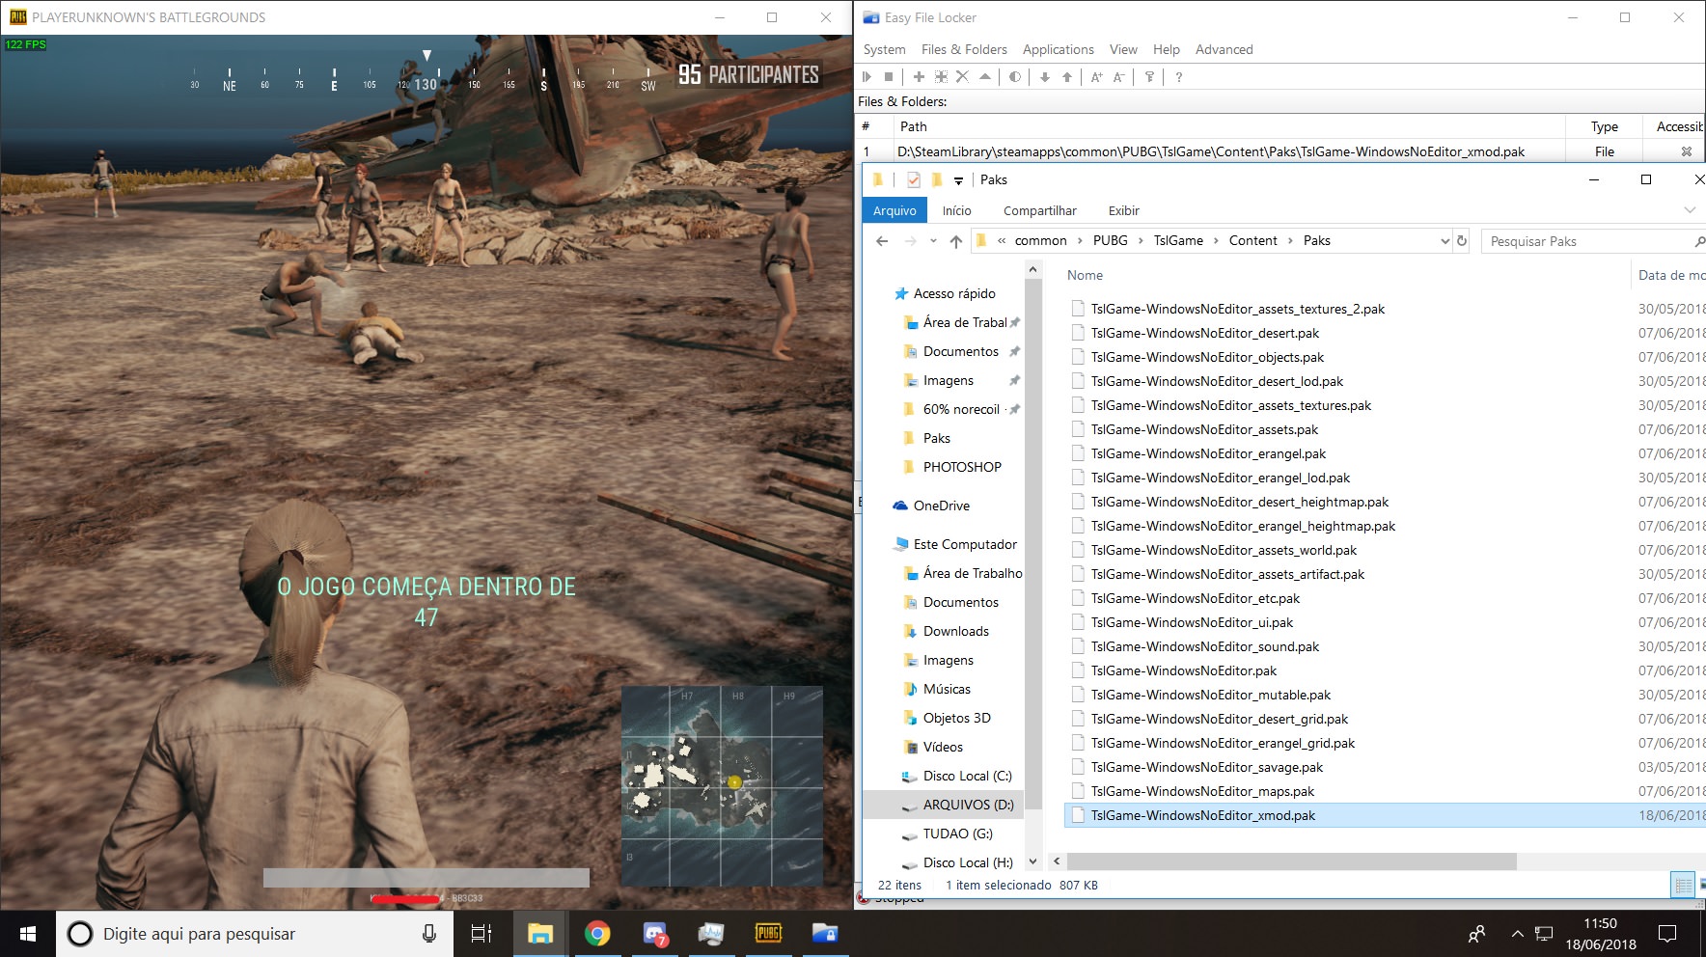Navigate to Content in breadcrumb

click(1252, 241)
